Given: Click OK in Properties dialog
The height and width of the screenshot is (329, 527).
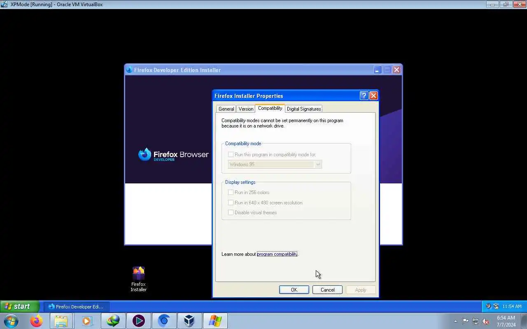Looking at the screenshot, I should (294, 290).
